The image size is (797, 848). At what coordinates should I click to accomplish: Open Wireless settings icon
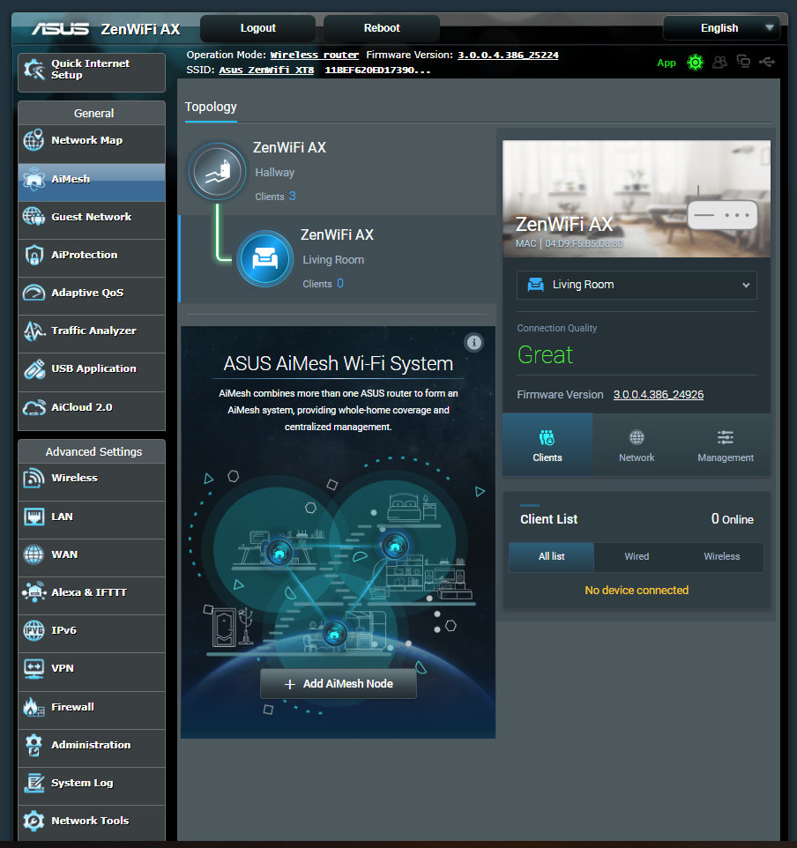point(34,478)
